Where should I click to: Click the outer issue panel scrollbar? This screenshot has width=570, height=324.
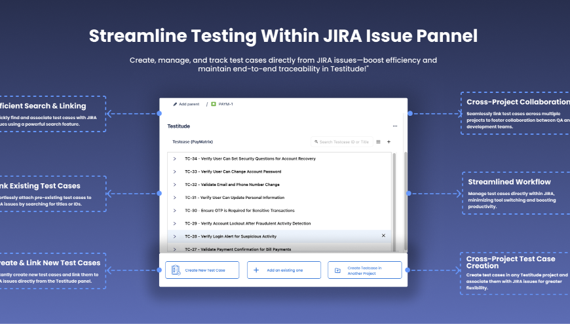point(406,202)
